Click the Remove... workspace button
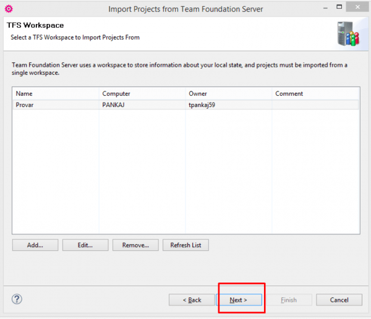The width and height of the screenshot is (371, 319). click(135, 245)
